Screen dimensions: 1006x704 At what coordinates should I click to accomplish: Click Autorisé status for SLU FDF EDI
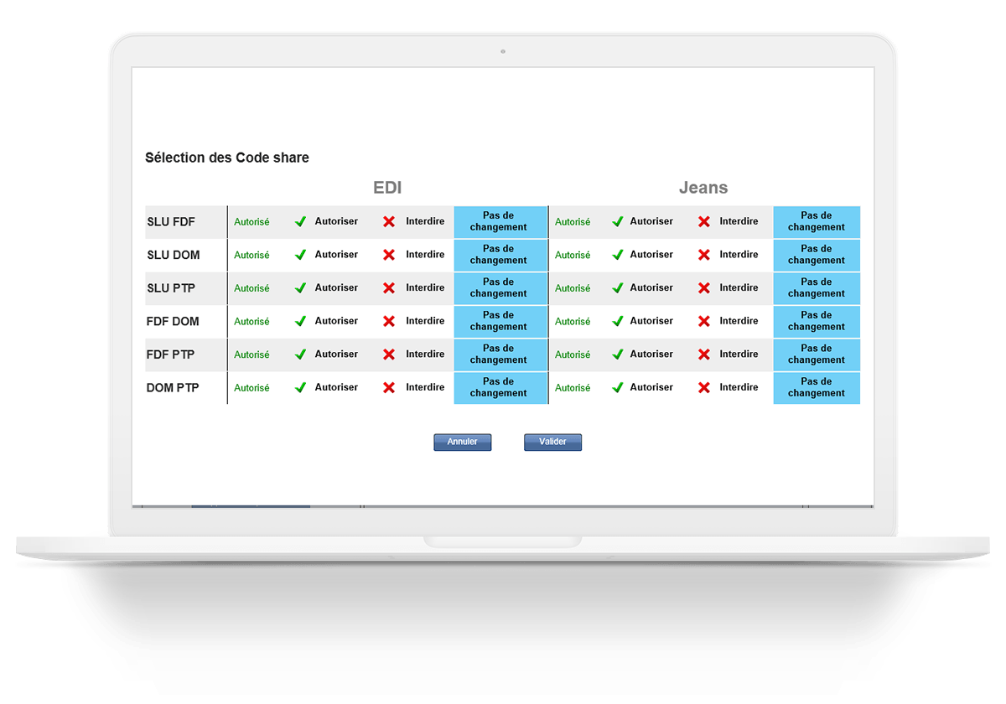coord(251,222)
